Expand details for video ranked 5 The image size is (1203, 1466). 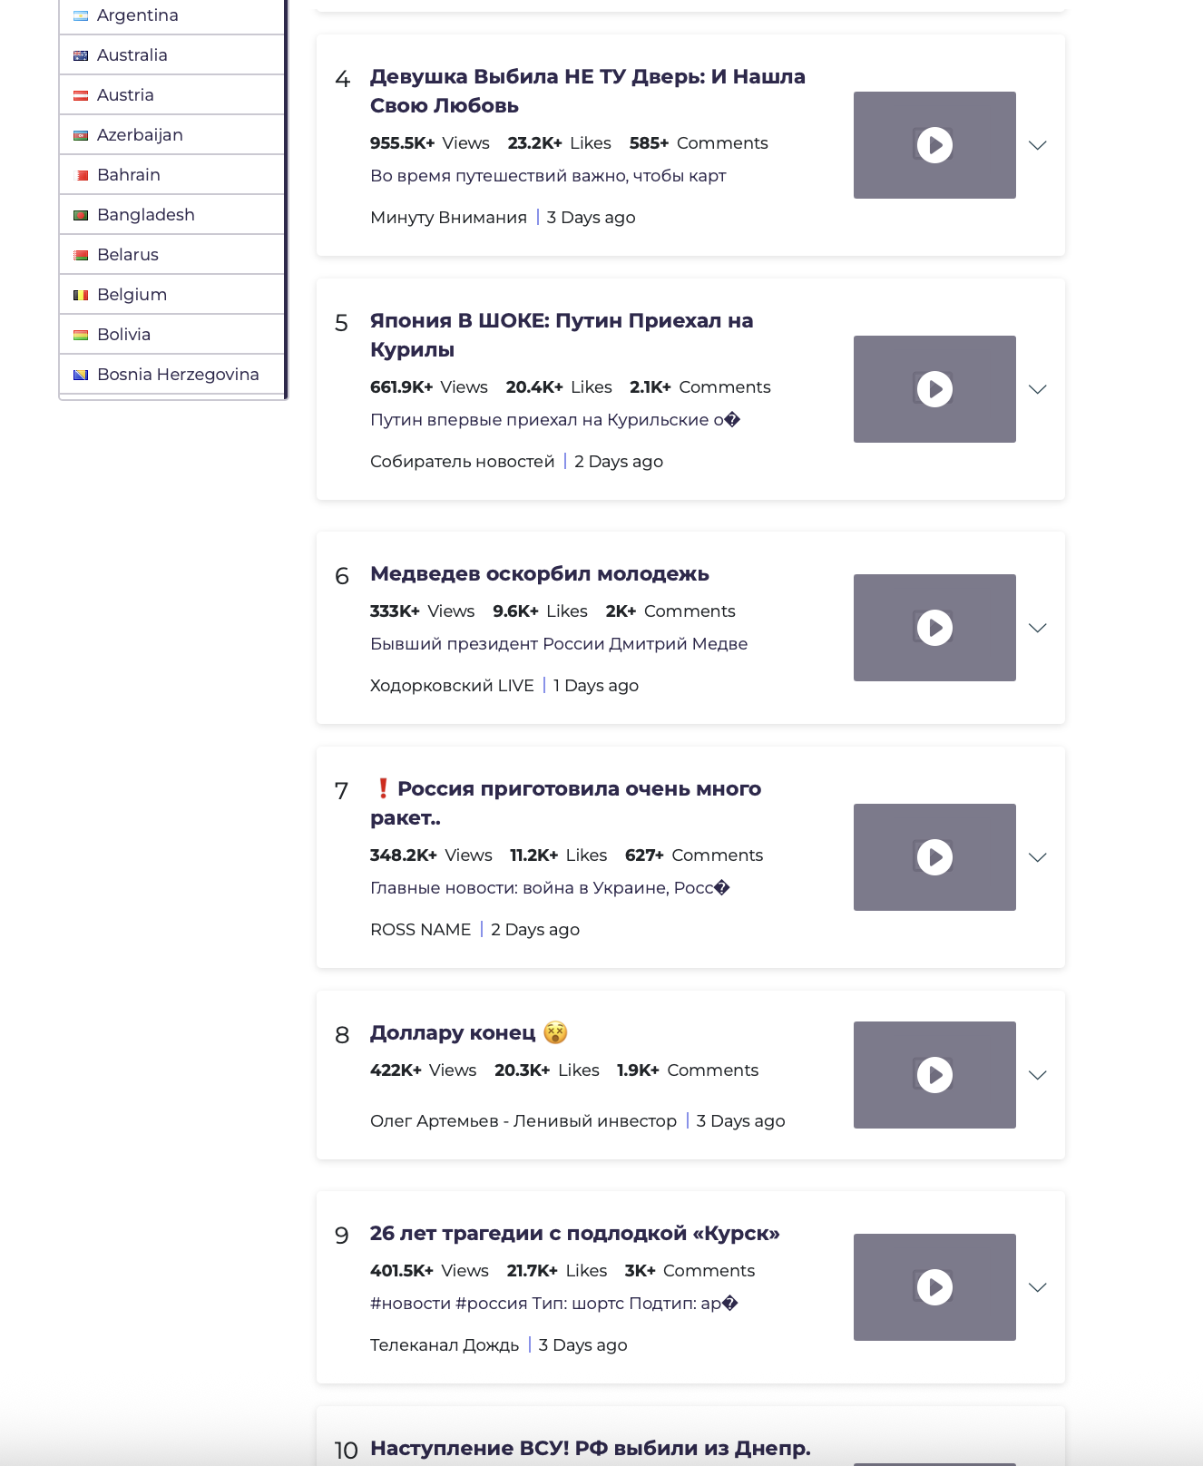(1038, 389)
